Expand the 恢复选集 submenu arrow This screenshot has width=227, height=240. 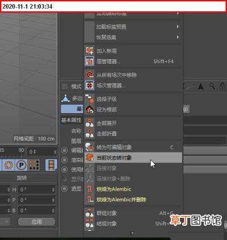pos(178,37)
